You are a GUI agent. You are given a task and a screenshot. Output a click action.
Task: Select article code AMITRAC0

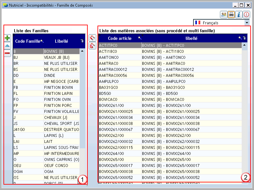tap(109, 63)
